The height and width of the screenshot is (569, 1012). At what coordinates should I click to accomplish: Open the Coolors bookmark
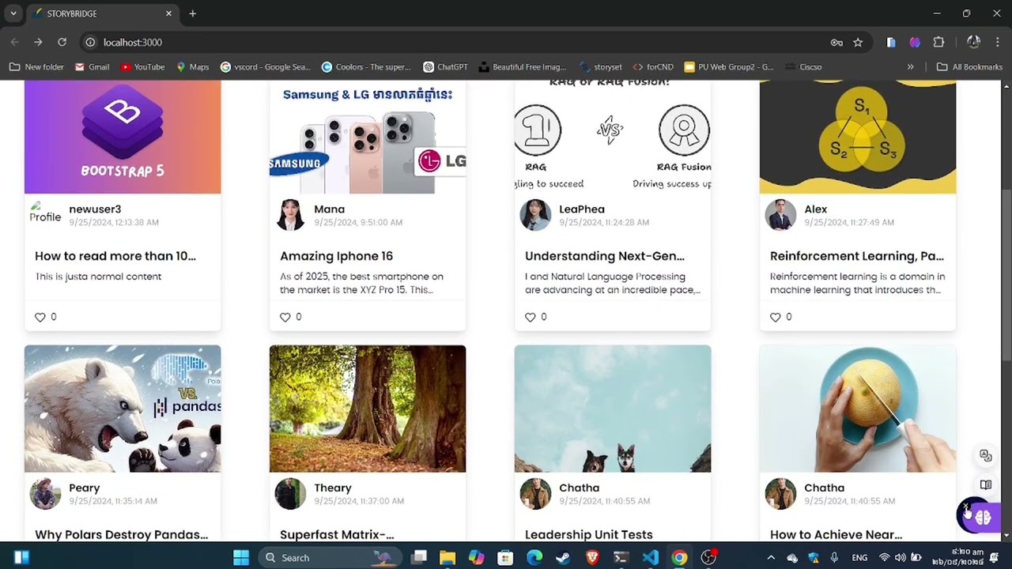coord(366,67)
